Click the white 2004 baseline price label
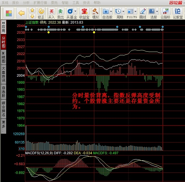Viewport: 185px width, 182px height. pyautogui.click(x=21, y=75)
